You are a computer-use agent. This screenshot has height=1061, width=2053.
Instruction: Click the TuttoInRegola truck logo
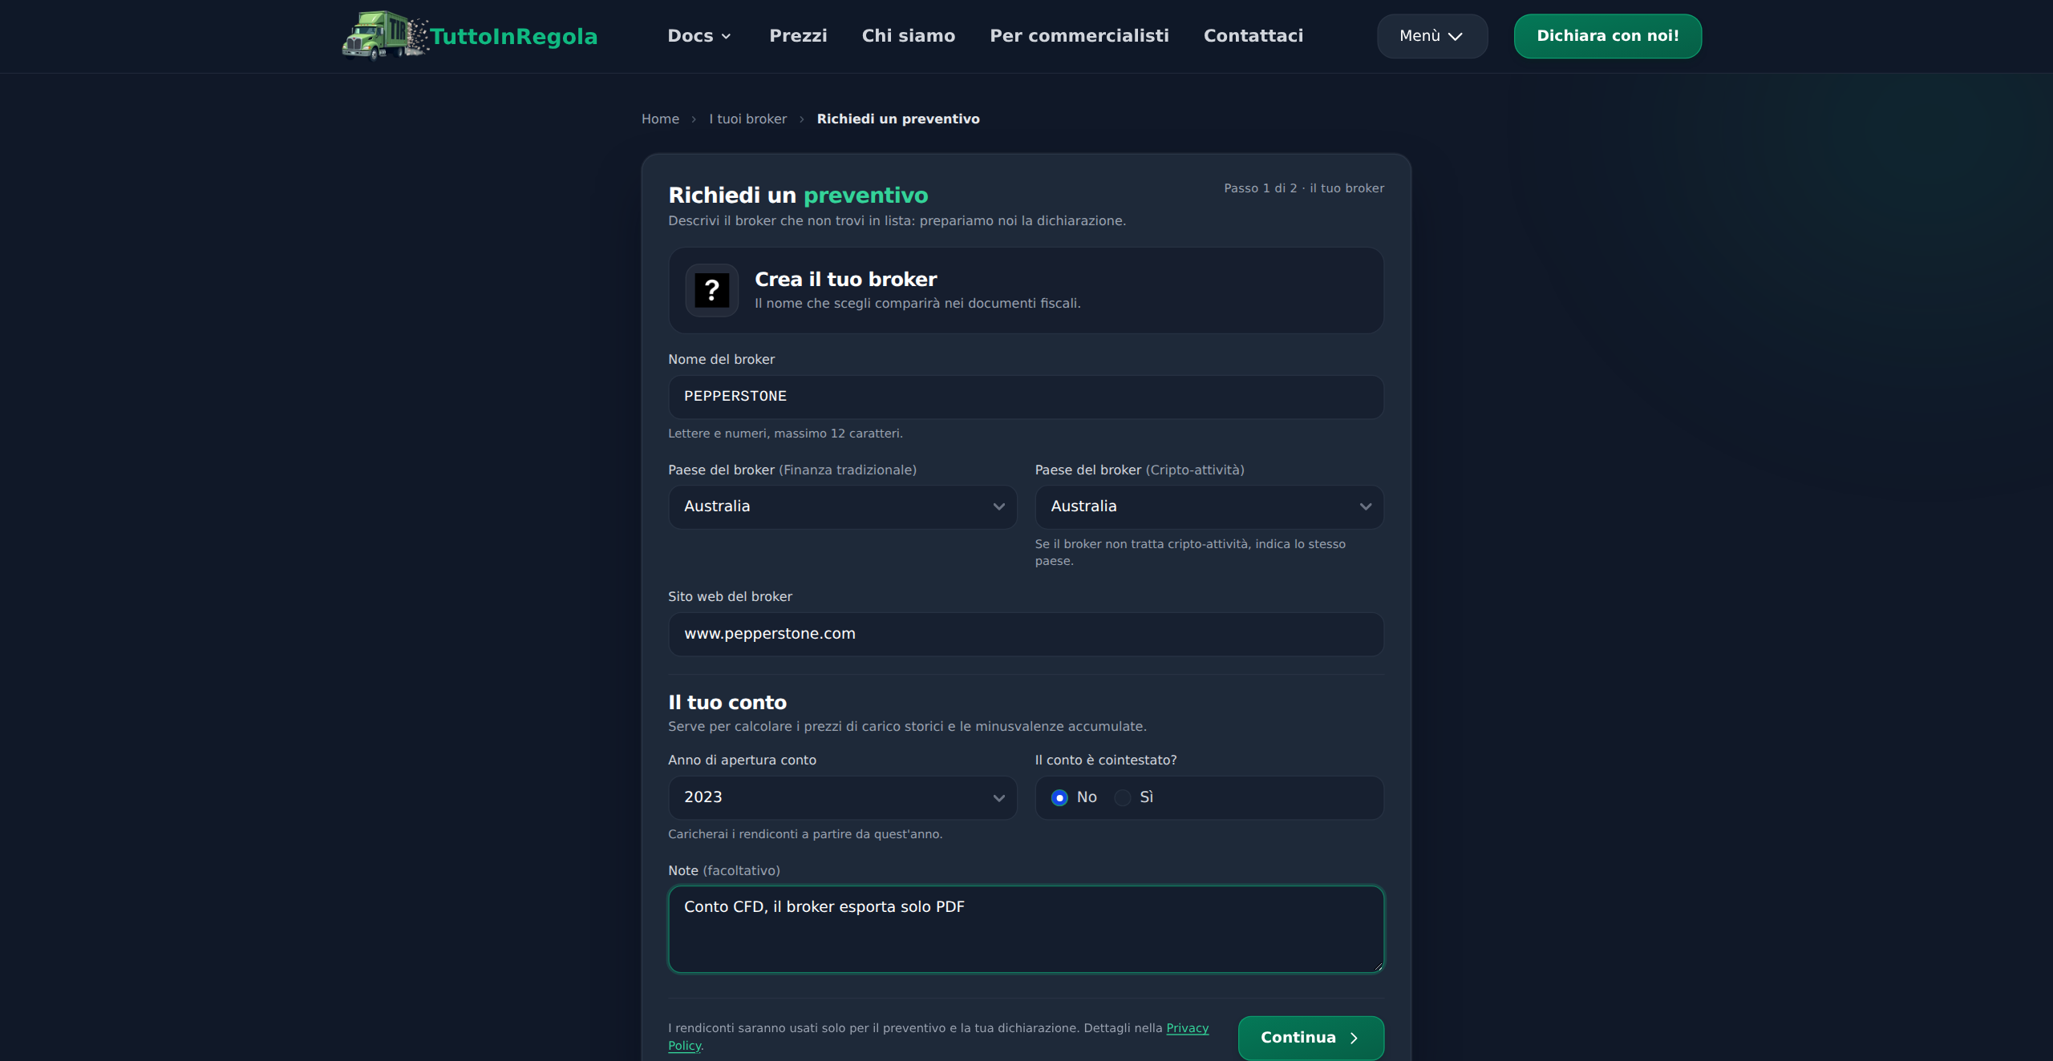(385, 35)
